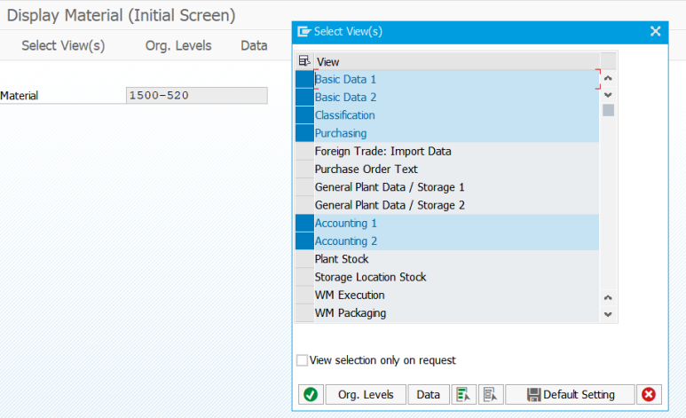Image resolution: width=686 pixels, height=418 pixels.
Task: Select the WM Execution row selector
Action: click(304, 295)
